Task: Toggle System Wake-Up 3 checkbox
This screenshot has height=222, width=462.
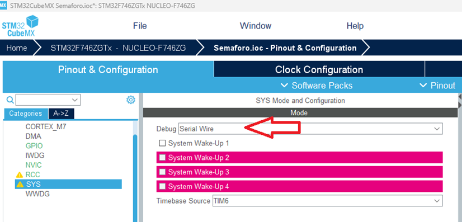Action: (162, 172)
